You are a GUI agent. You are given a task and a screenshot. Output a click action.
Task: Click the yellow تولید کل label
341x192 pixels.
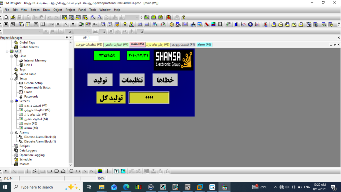(x=111, y=98)
